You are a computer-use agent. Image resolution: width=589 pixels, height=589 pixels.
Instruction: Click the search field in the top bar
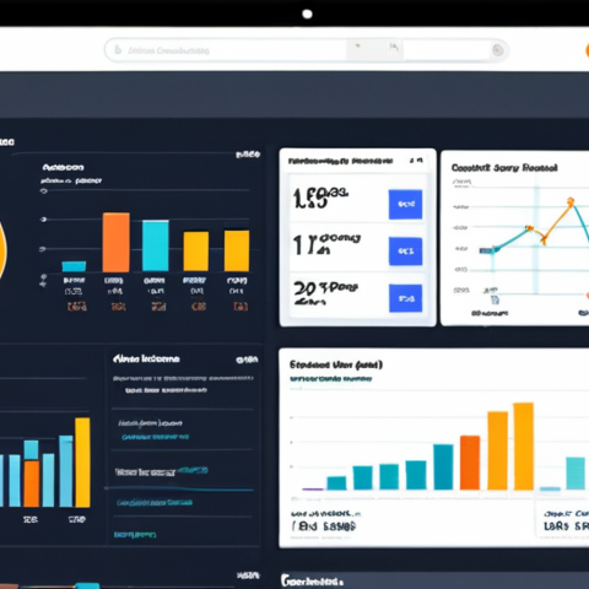pyautogui.click(x=306, y=50)
